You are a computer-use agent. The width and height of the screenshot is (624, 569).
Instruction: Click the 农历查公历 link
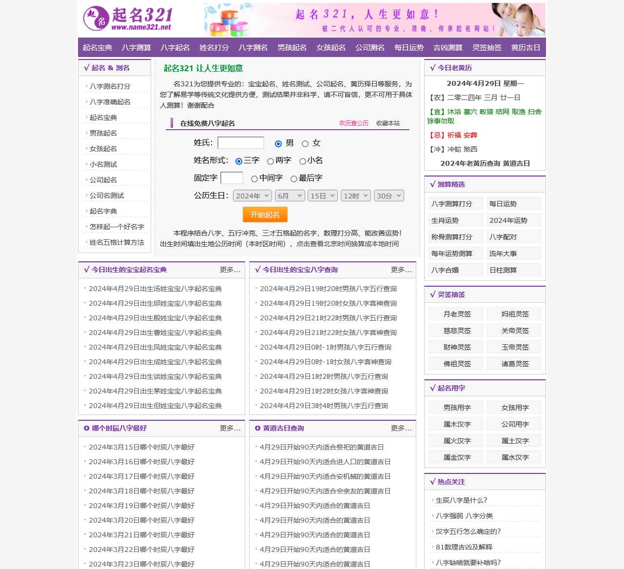click(x=353, y=123)
